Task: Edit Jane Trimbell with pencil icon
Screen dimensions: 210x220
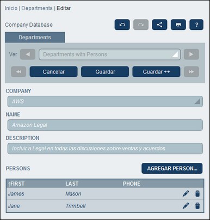Action: 186,206
